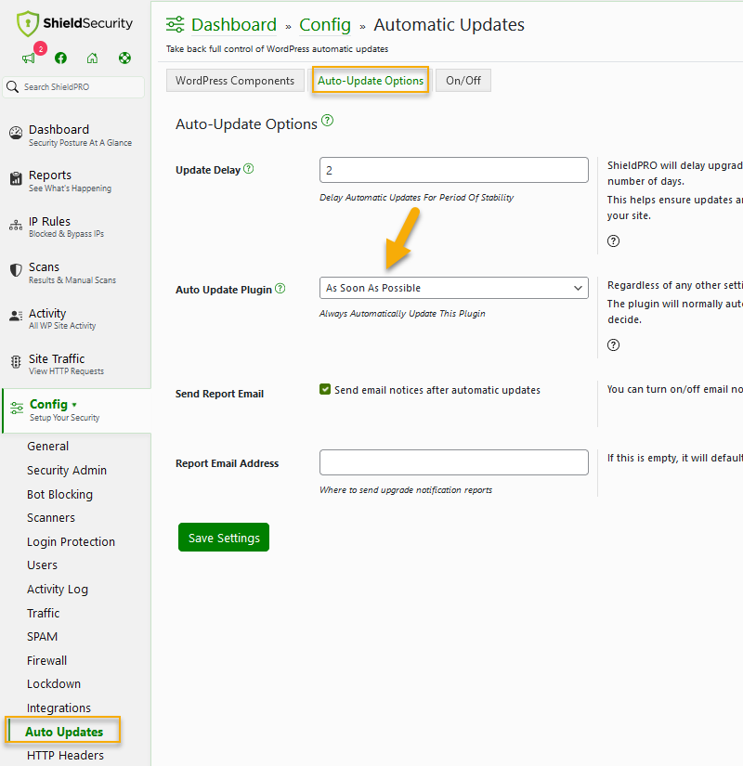Open the announcements megaphone icon

coord(29,58)
